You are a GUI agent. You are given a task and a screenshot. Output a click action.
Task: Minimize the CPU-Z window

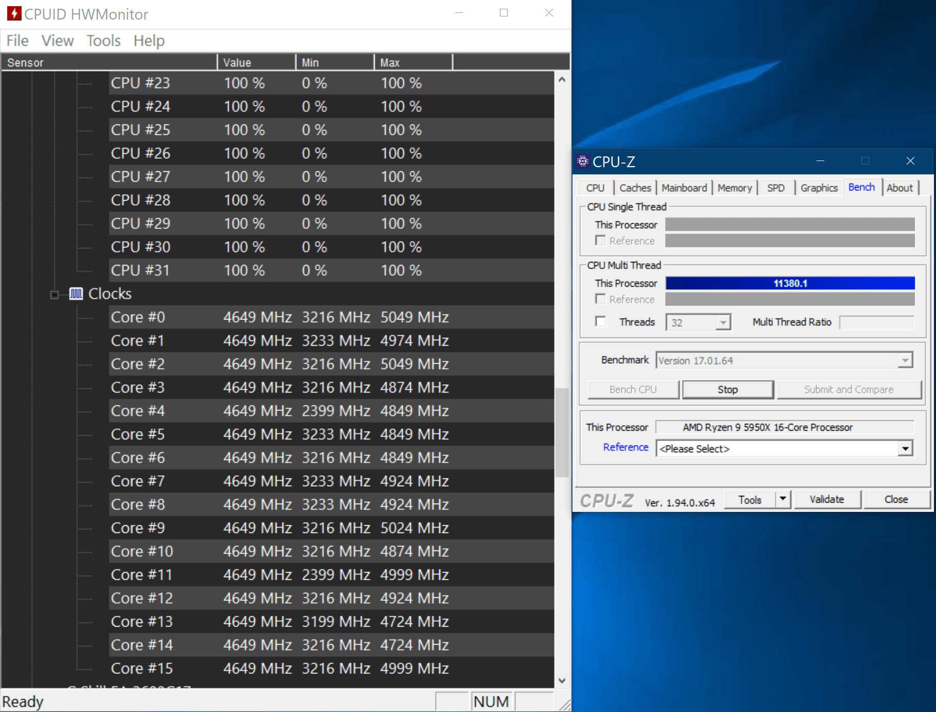tap(820, 161)
